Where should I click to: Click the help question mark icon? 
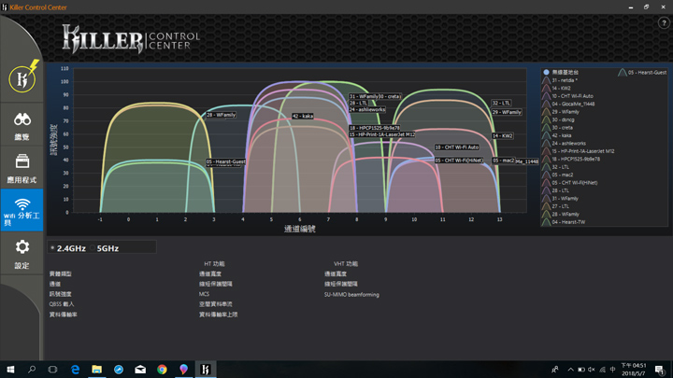664,23
